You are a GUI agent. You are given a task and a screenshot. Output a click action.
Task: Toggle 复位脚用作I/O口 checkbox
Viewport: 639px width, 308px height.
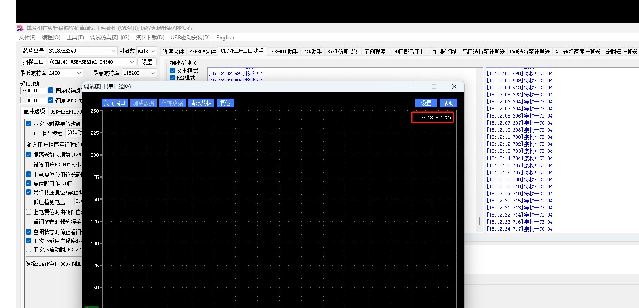pos(29,183)
